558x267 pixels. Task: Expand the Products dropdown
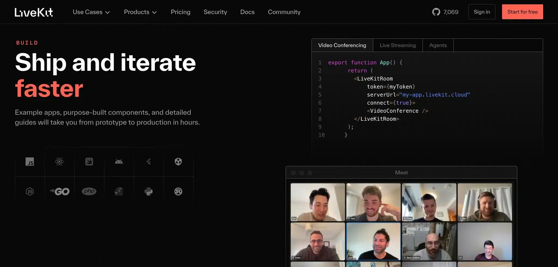(x=140, y=12)
